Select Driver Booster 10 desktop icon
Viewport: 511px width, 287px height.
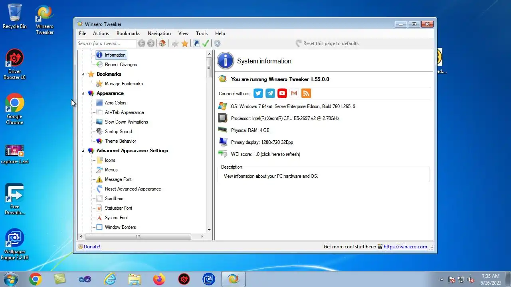15,64
